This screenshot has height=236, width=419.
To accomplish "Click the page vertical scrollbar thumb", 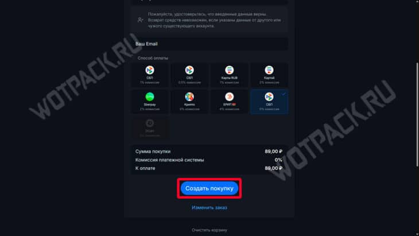I will pyautogui.click(x=417, y=115).
